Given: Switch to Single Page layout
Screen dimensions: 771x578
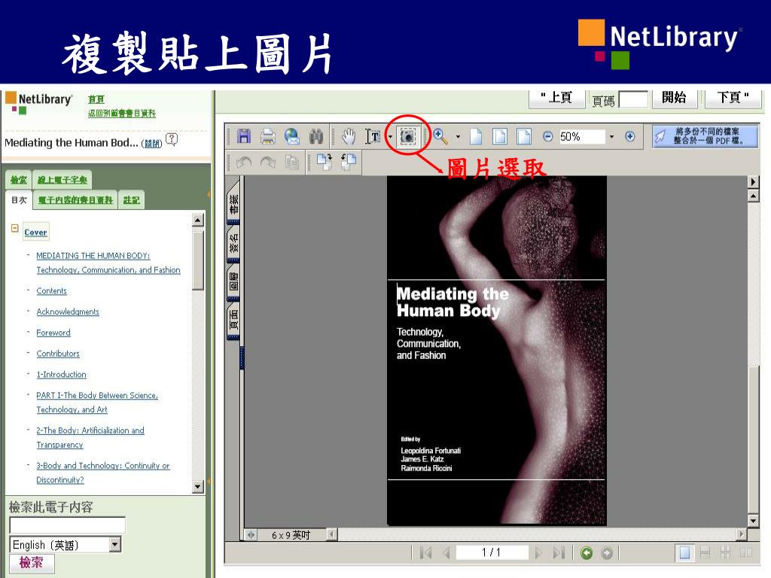Looking at the screenshot, I should (684, 553).
